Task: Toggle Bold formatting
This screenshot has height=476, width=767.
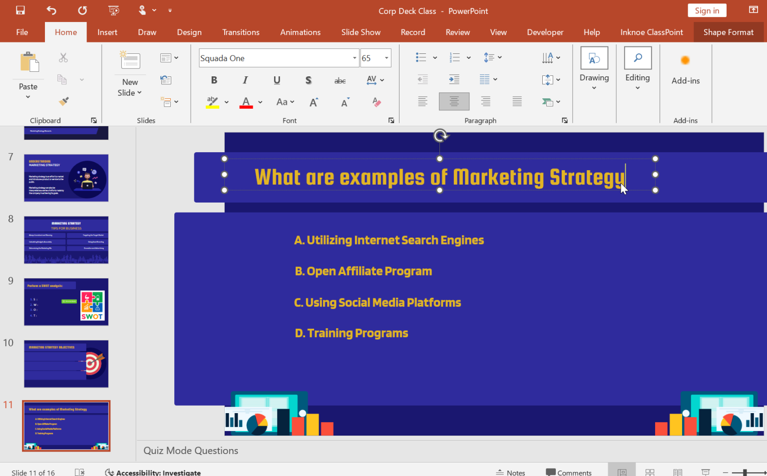Action: click(x=214, y=80)
